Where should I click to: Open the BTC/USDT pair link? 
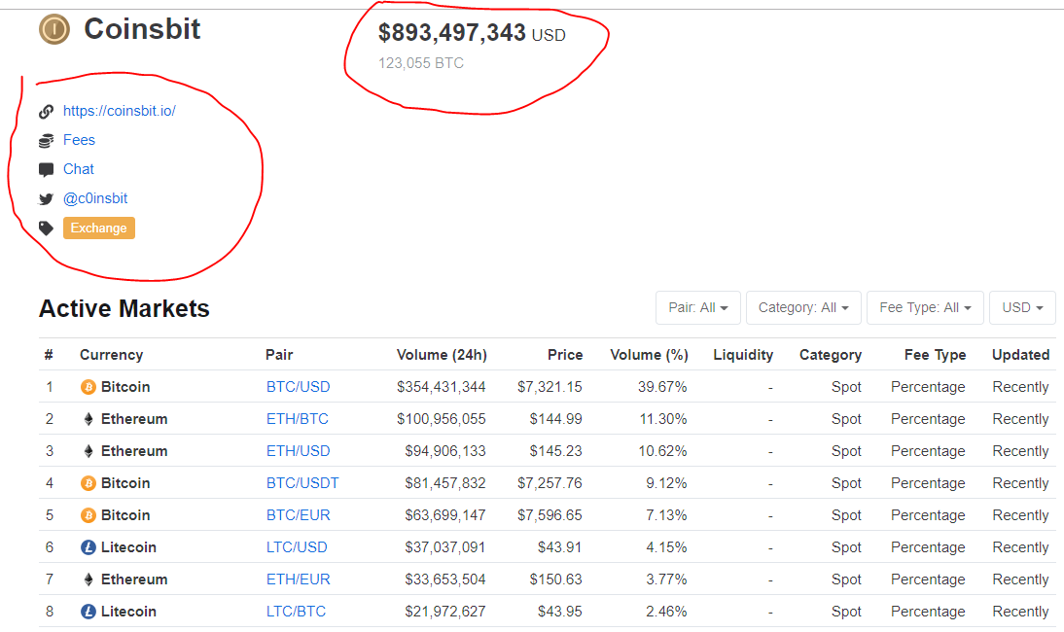pos(302,483)
